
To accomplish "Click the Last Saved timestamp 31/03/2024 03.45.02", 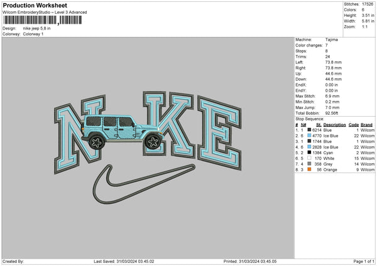I will [135, 262].
